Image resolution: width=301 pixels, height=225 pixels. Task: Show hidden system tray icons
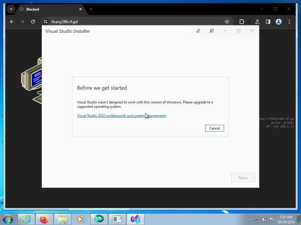pos(250,219)
